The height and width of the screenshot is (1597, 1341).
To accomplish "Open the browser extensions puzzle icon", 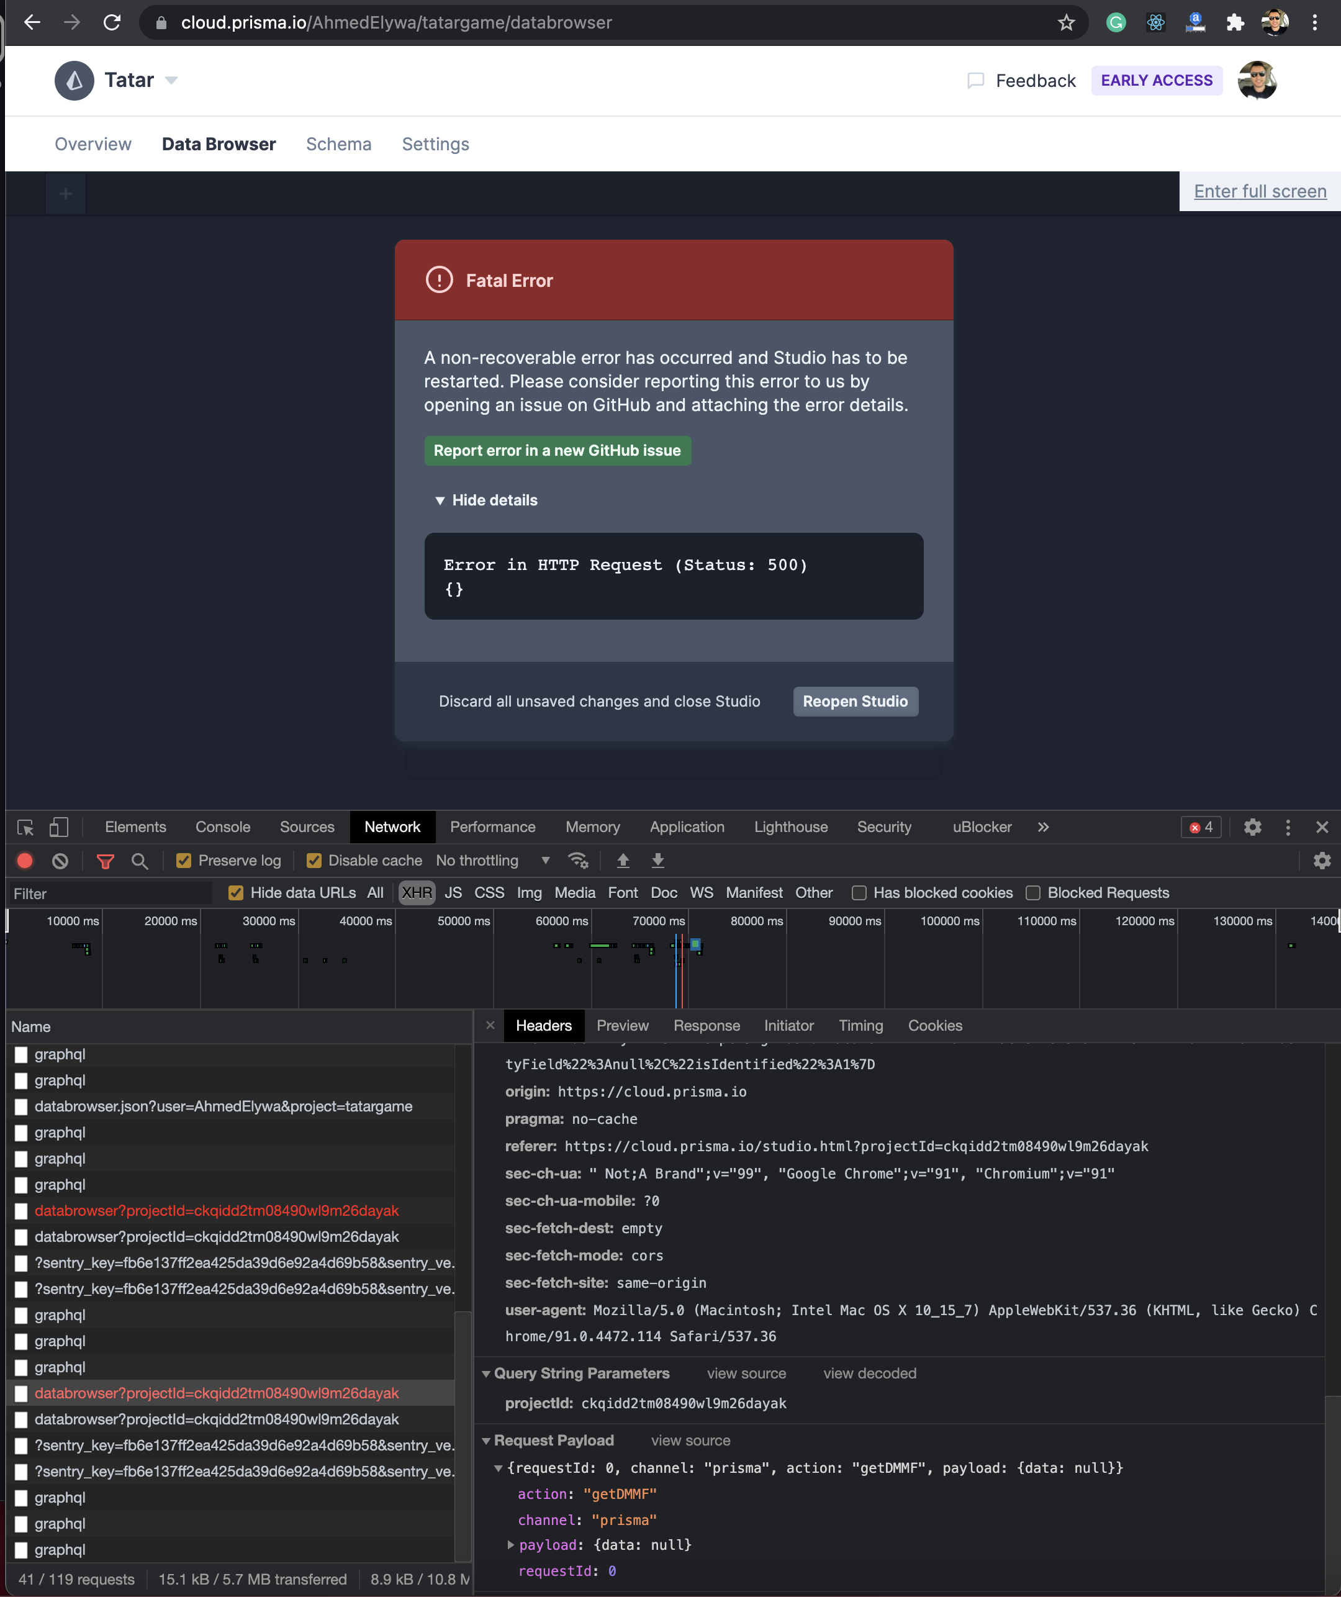I will click(1235, 23).
